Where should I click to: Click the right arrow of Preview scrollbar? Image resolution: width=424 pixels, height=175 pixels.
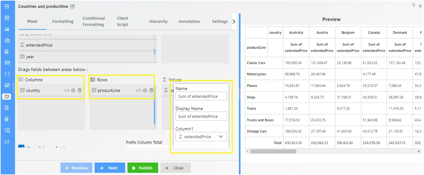(x=419, y=151)
